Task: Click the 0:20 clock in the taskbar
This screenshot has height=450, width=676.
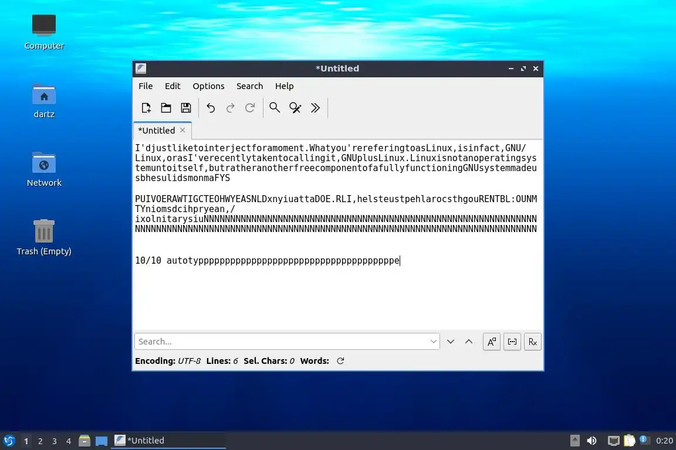Action: tap(664, 441)
